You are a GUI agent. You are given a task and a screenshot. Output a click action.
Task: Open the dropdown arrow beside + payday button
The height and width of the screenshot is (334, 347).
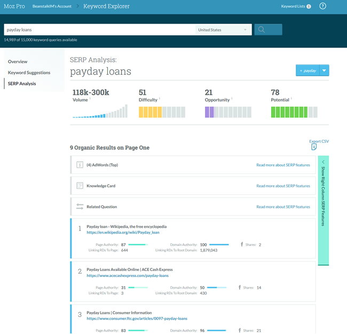(324, 70)
